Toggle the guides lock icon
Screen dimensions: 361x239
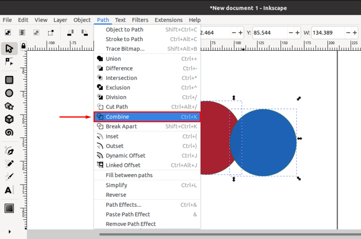point(23,46)
